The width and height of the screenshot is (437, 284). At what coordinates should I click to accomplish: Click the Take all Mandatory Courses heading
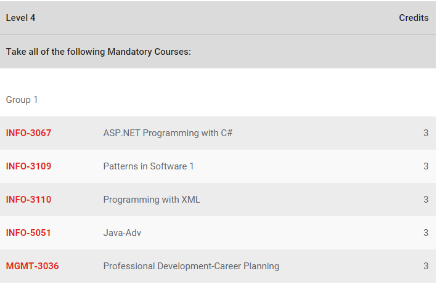tap(99, 52)
